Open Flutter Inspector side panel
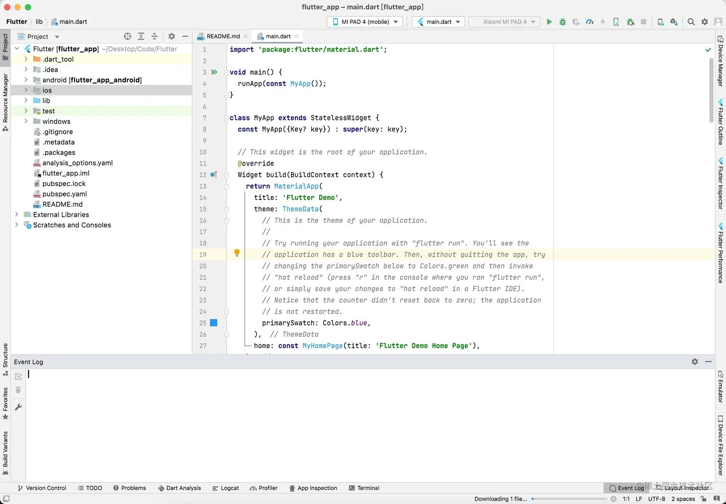Image resolution: width=726 pixels, height=504 pixels. coord(720,183)
